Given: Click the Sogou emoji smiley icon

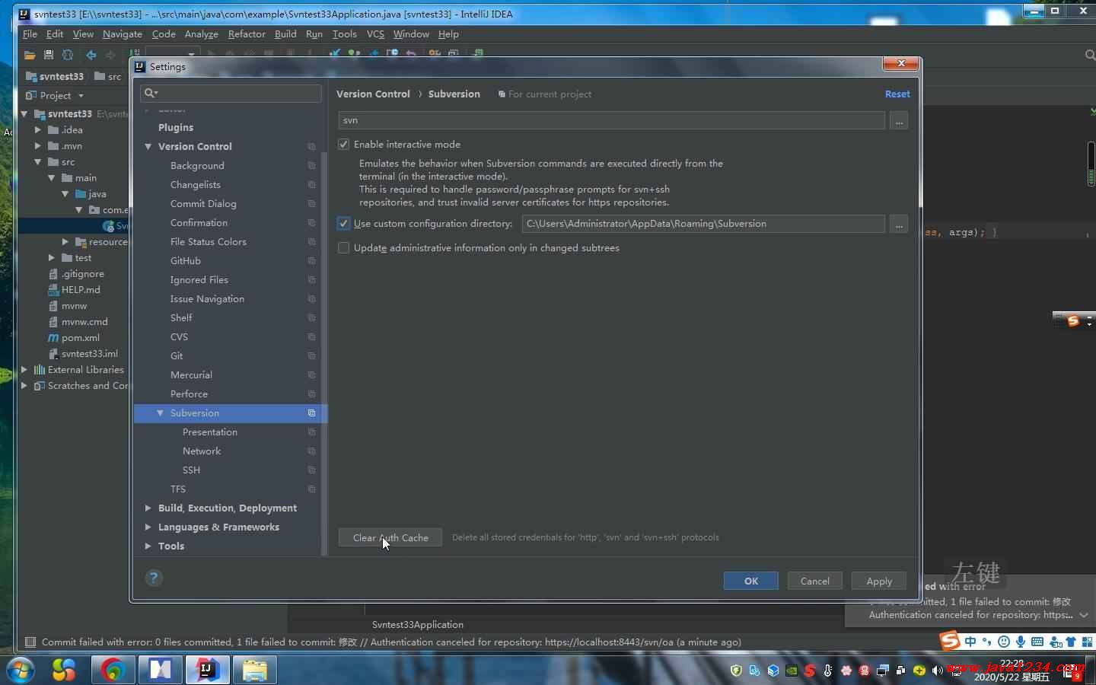Looking at the screenshot, I should [1004, 642].
